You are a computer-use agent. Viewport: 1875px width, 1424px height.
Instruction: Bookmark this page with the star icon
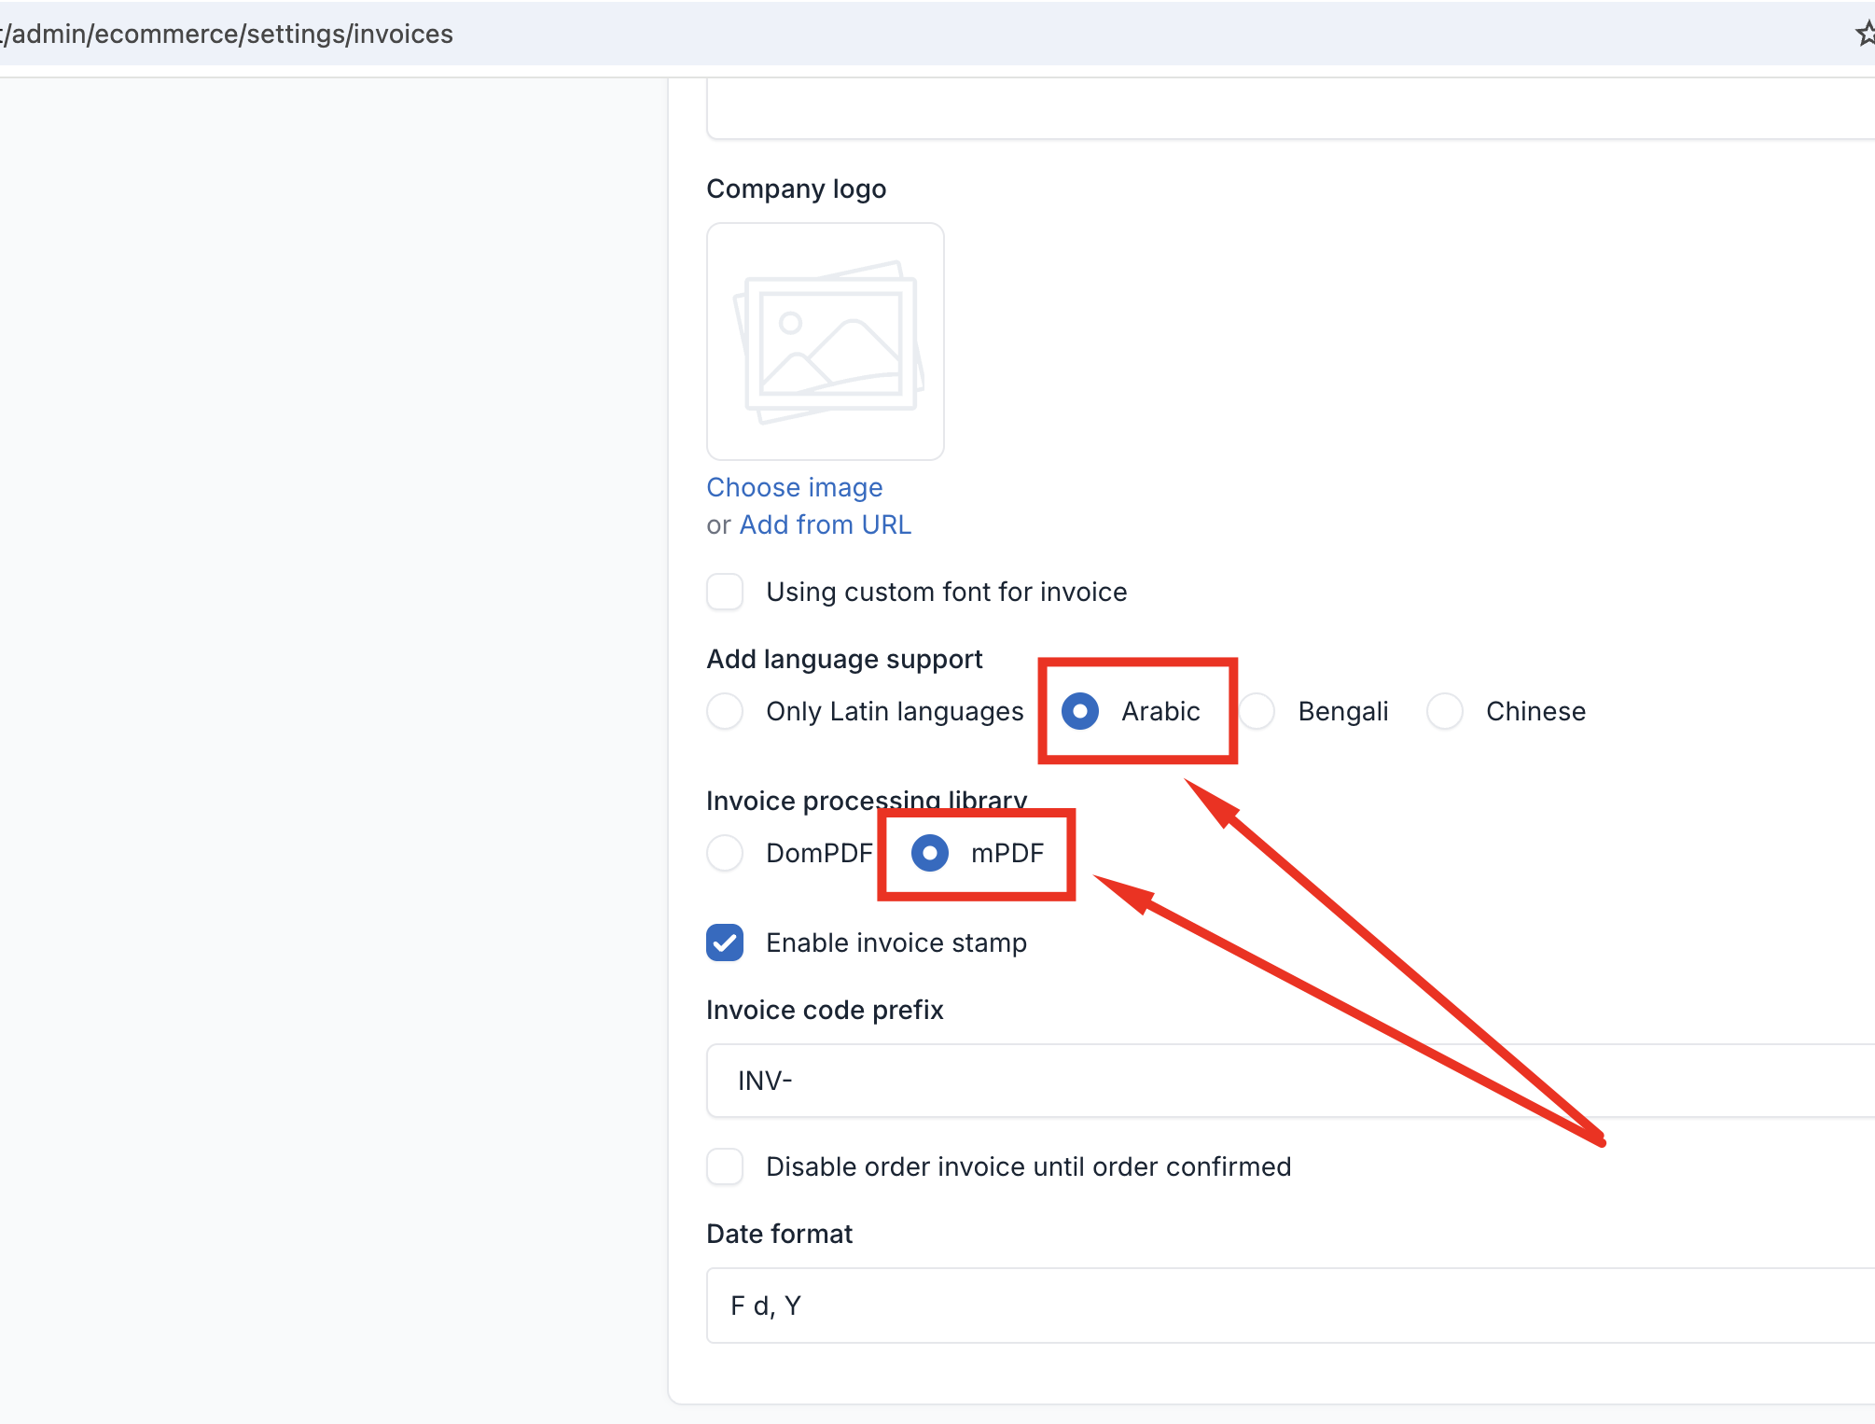[1865, 34]
